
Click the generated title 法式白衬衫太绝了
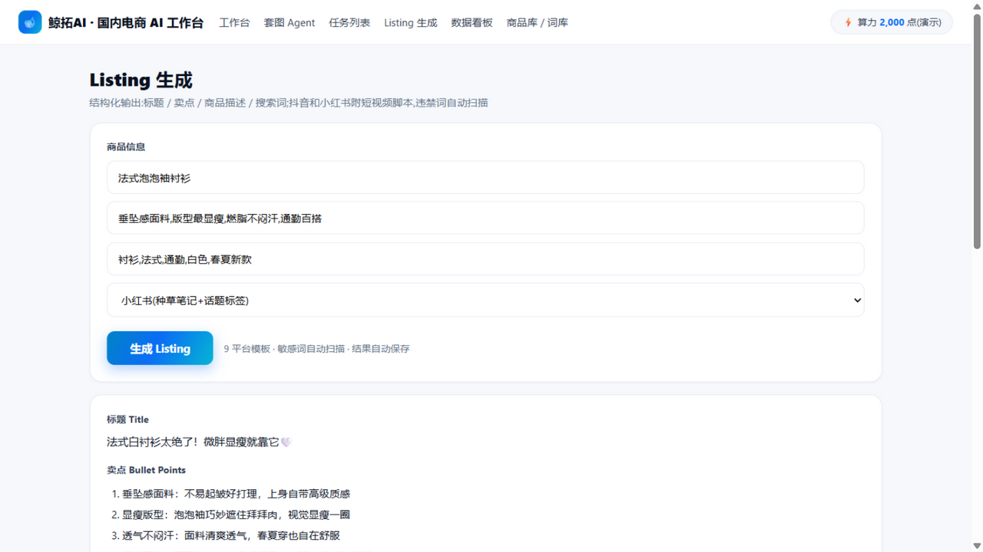pos(199,442)
